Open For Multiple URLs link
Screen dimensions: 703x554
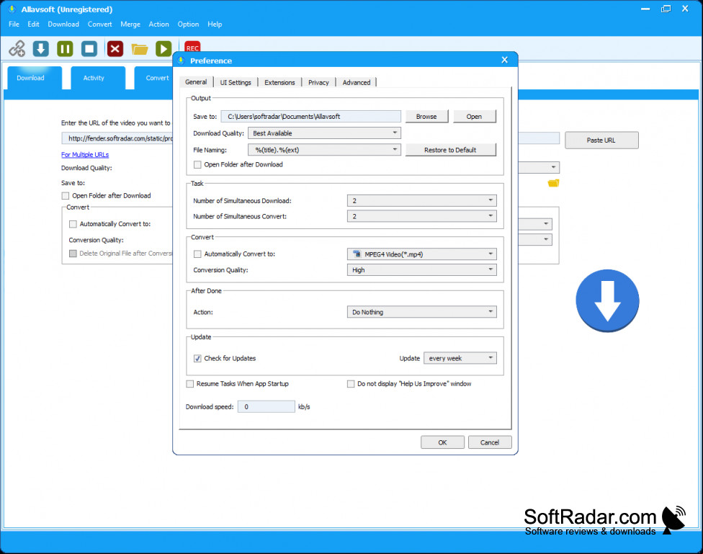(85, 155)
